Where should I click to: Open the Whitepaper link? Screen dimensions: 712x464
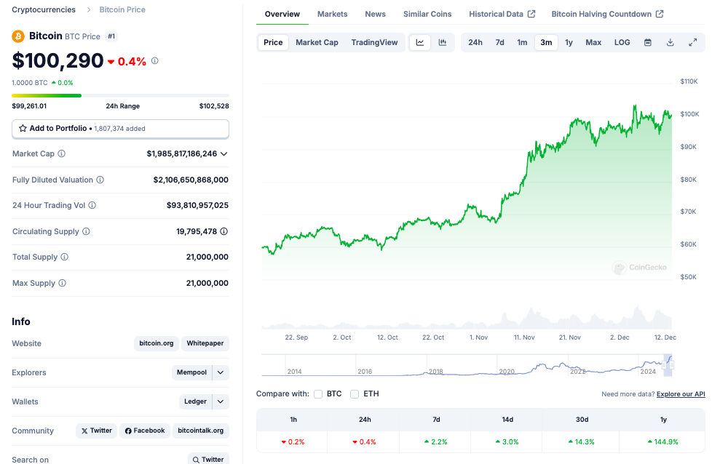[x=205, y=343]
